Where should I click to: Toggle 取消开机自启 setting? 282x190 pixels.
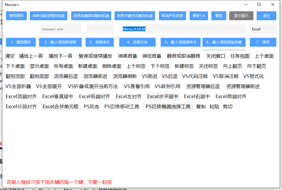(x=172, y=16)
